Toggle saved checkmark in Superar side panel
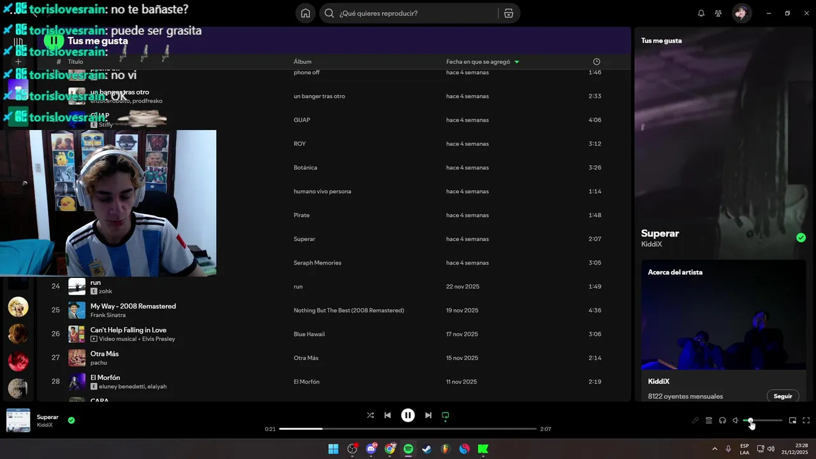Viewport: 816px width, 459px height. (801, 238)
